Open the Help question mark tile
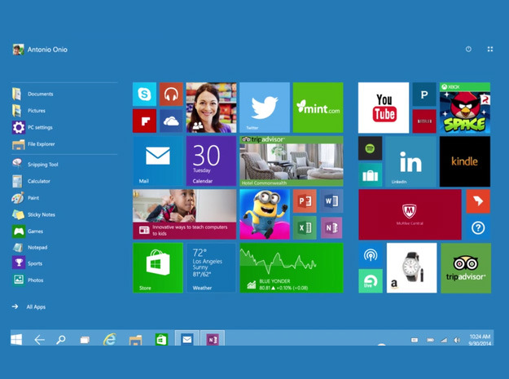This screenshot has height=379, width=509. point(478,228)
